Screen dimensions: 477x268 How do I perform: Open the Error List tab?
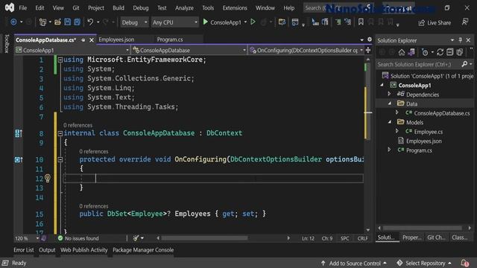click(x=24, y=250)
